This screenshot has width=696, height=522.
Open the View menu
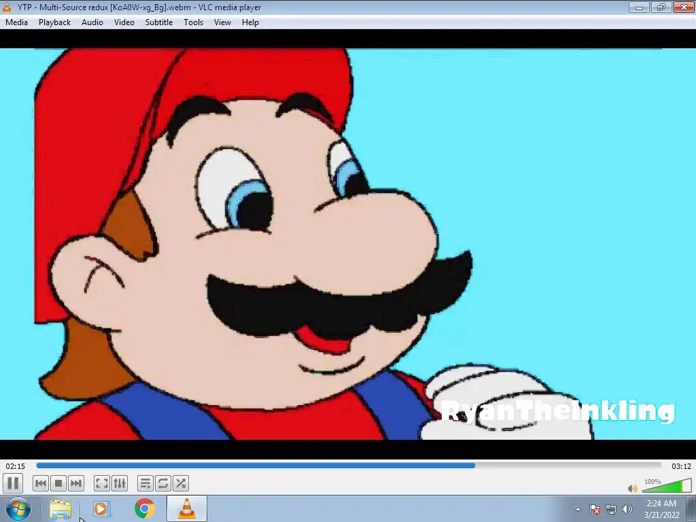(x=222, y=22)
